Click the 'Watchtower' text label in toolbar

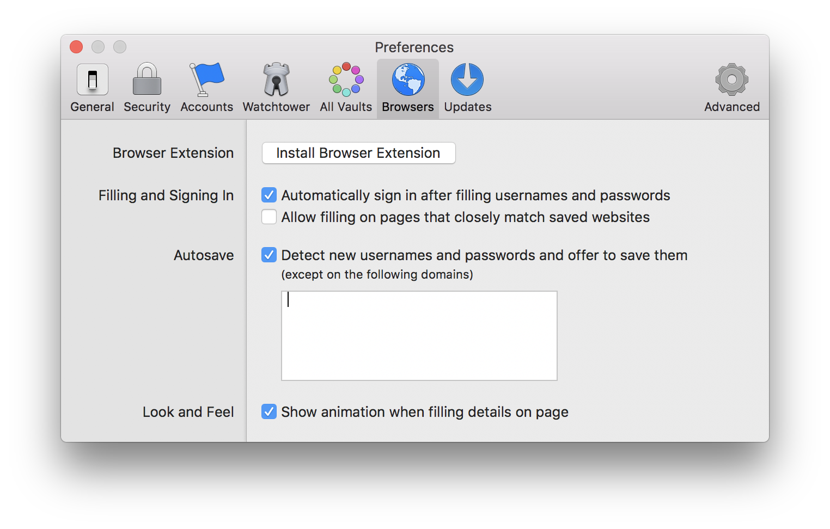276,107
